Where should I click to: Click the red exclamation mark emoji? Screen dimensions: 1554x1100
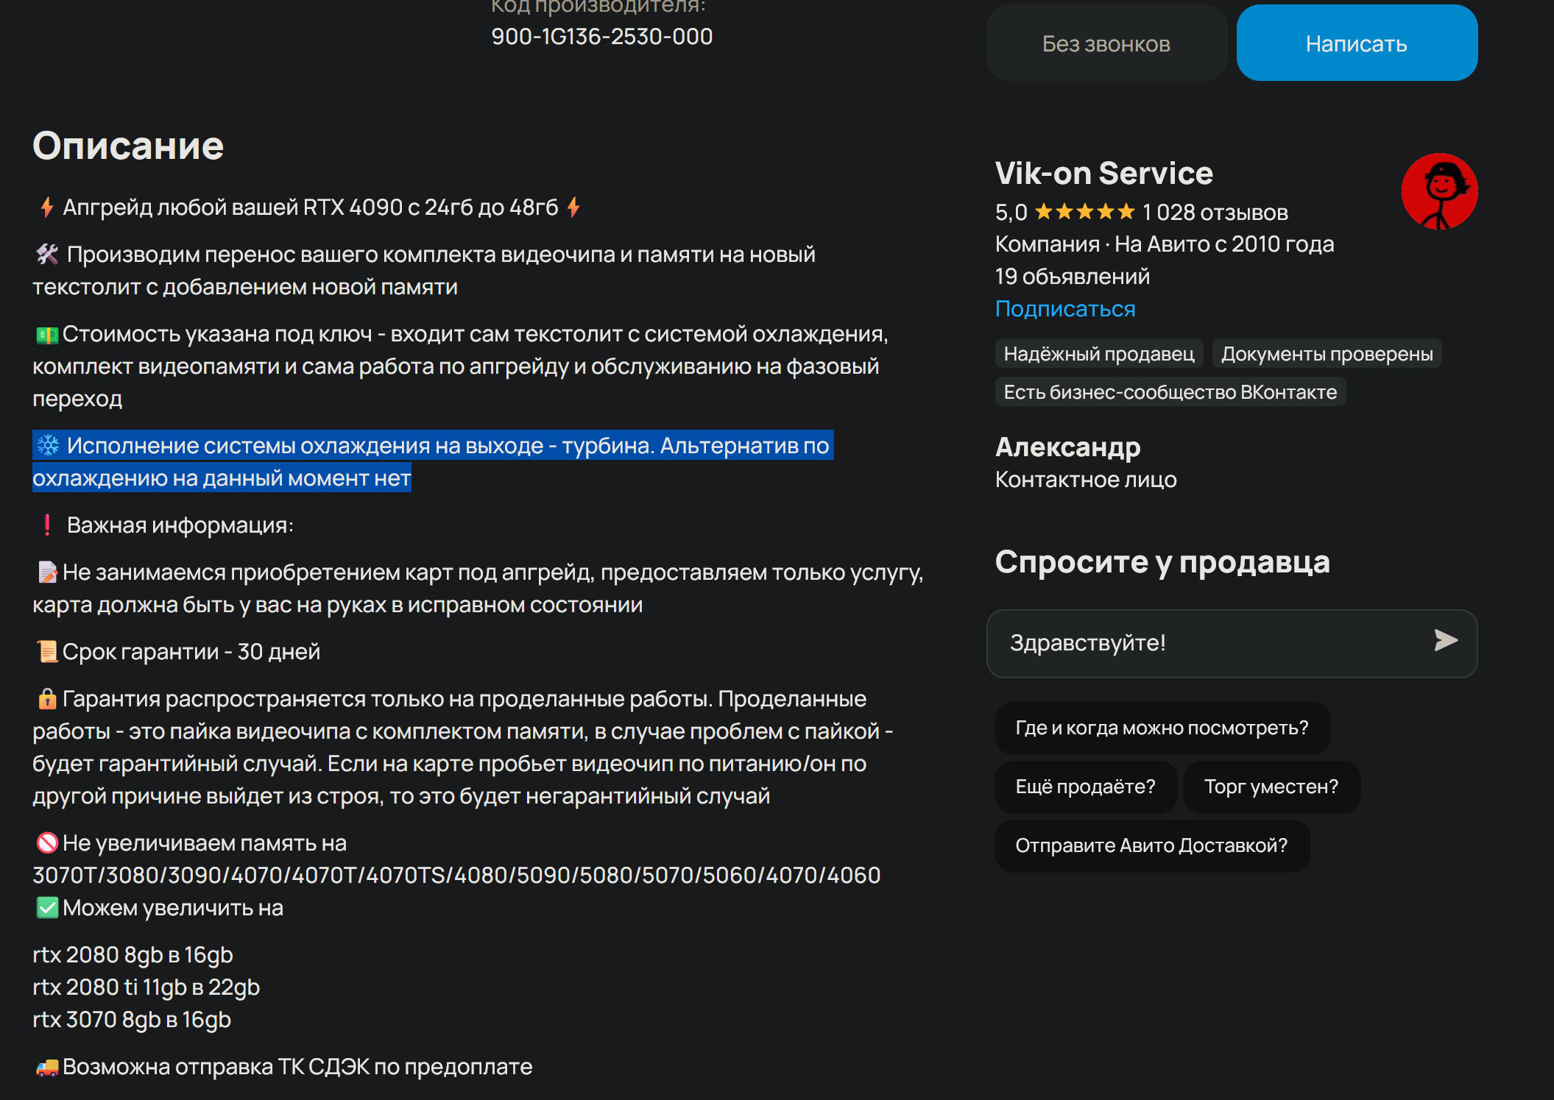point(47,525)
